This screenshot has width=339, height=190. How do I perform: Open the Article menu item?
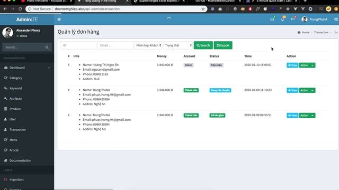[x=27, y=150]
